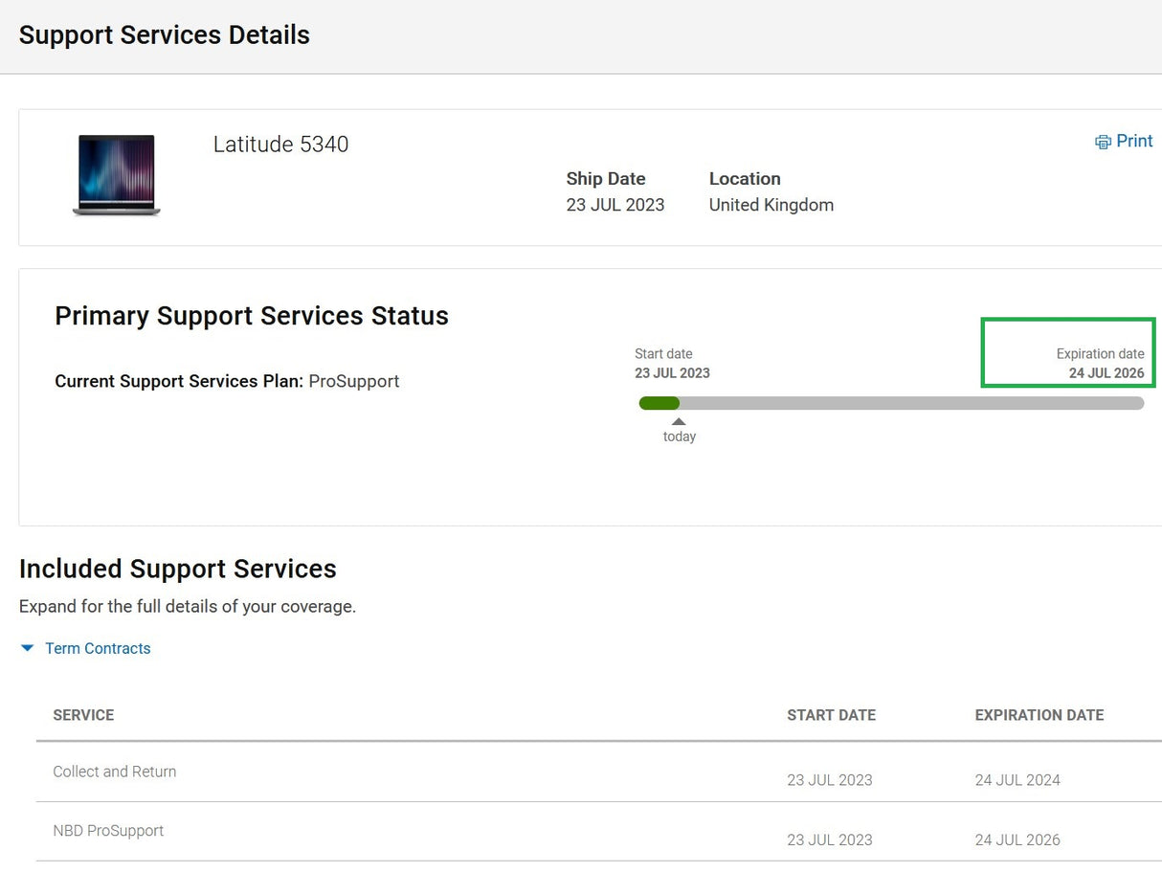Image resolution: width=1162 pixels, height=873 pixels.
Task: Click the green filled portion of the progress bar
Action: pyautogui.click(x=659, y=403)
